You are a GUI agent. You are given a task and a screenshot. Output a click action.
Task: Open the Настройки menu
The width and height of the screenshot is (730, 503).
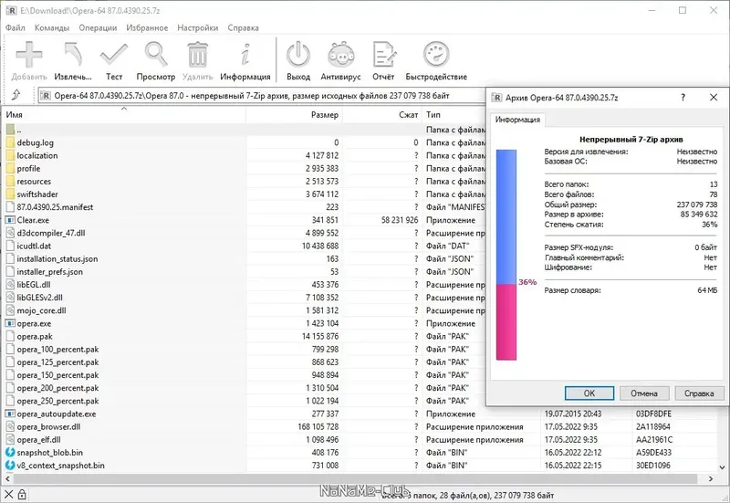(x=197, y=28)
